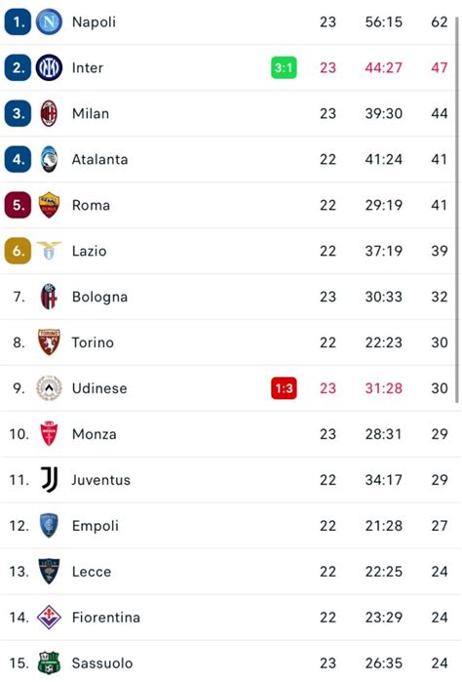The height and width of the screenshot is (682, 462).
Task: Select the Lazio eagle logo
Action: tap(49, 251)
